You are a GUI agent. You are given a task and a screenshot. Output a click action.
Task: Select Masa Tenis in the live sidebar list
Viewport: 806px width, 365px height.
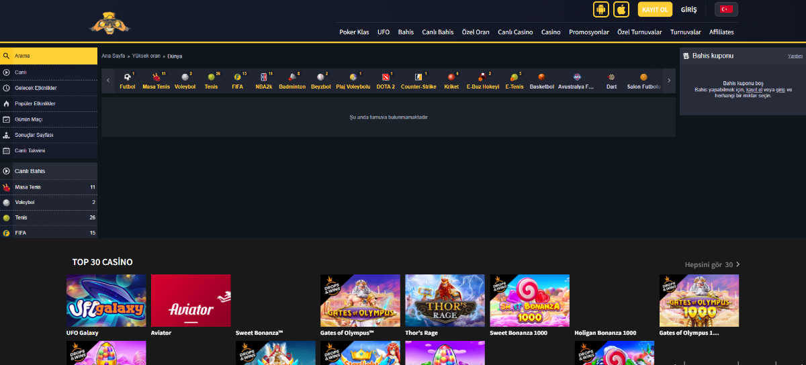pyautogui.click(x=48, y=187)
